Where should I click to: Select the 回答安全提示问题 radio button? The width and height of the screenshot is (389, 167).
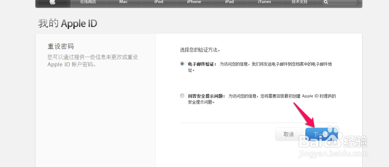pyautogui.click(x=182, y=96)
